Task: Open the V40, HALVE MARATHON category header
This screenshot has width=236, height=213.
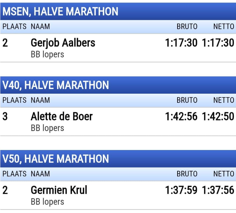Action: click(118, 85)
